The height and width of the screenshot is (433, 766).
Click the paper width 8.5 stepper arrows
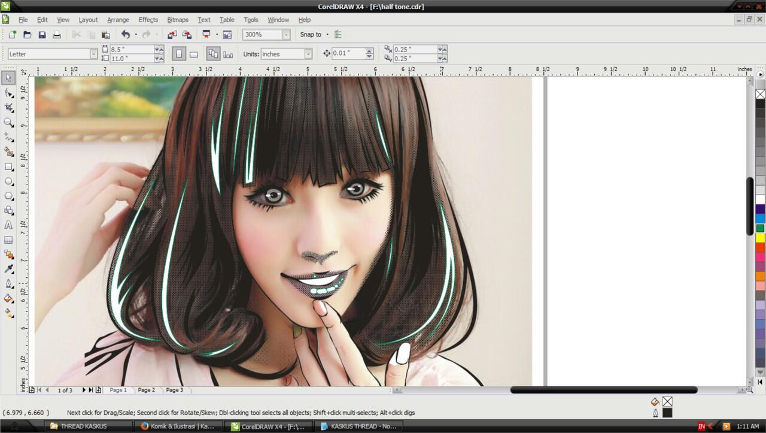coord(159,49)
